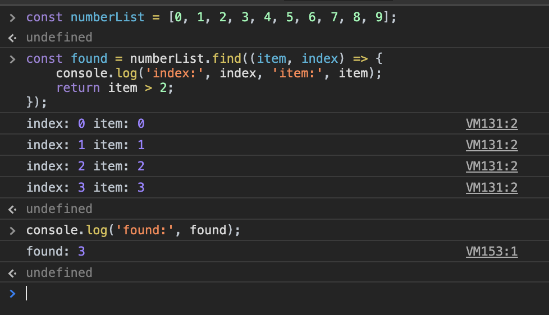Screen dimensions: 549x315
Task: Click the return arrow beside the last 'undefined'
Action: tap(12, 274)
